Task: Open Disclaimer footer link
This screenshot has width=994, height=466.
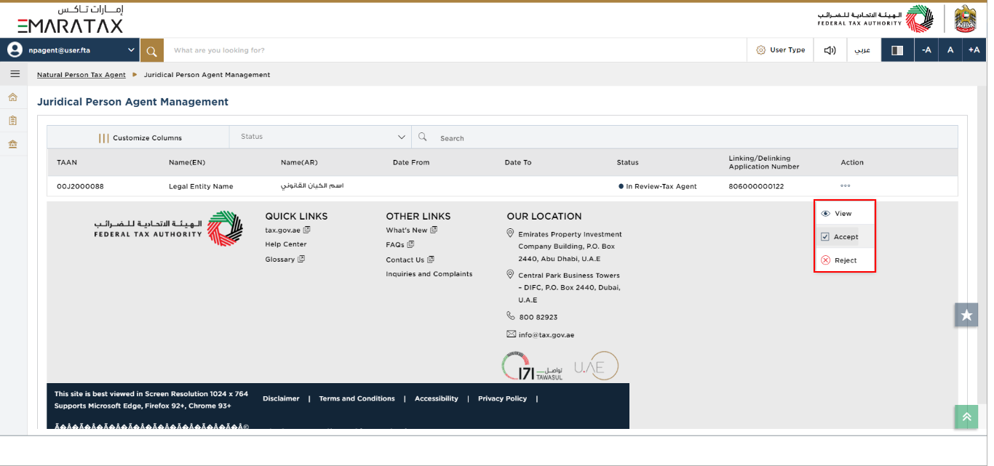Action: (281, 398)
